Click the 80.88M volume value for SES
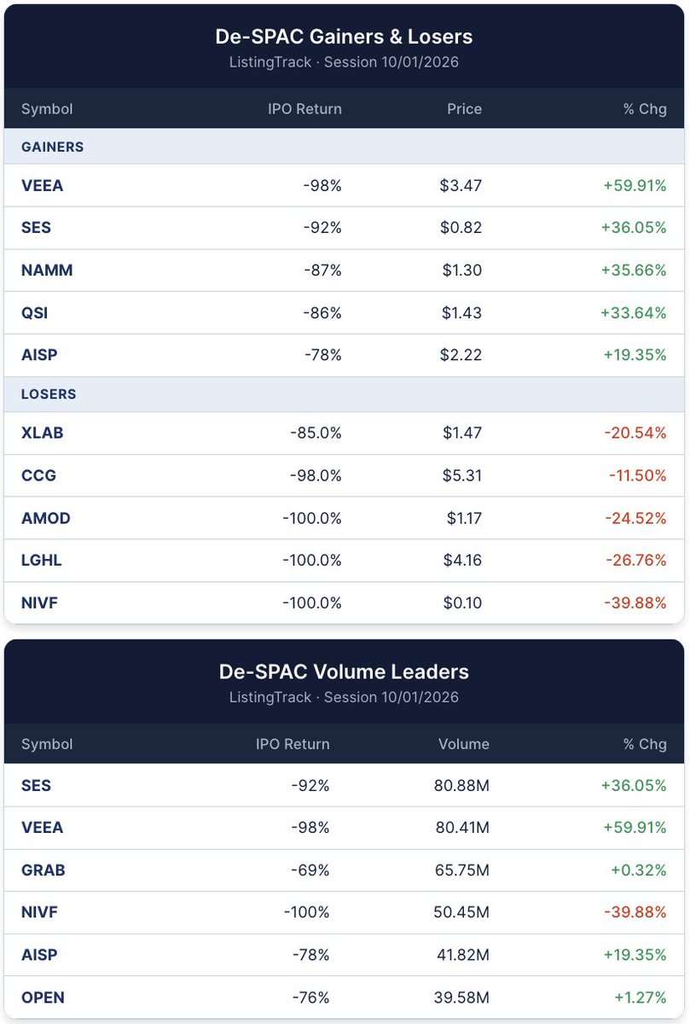This screenshot has width=690, height=1024. pos(461,785)
